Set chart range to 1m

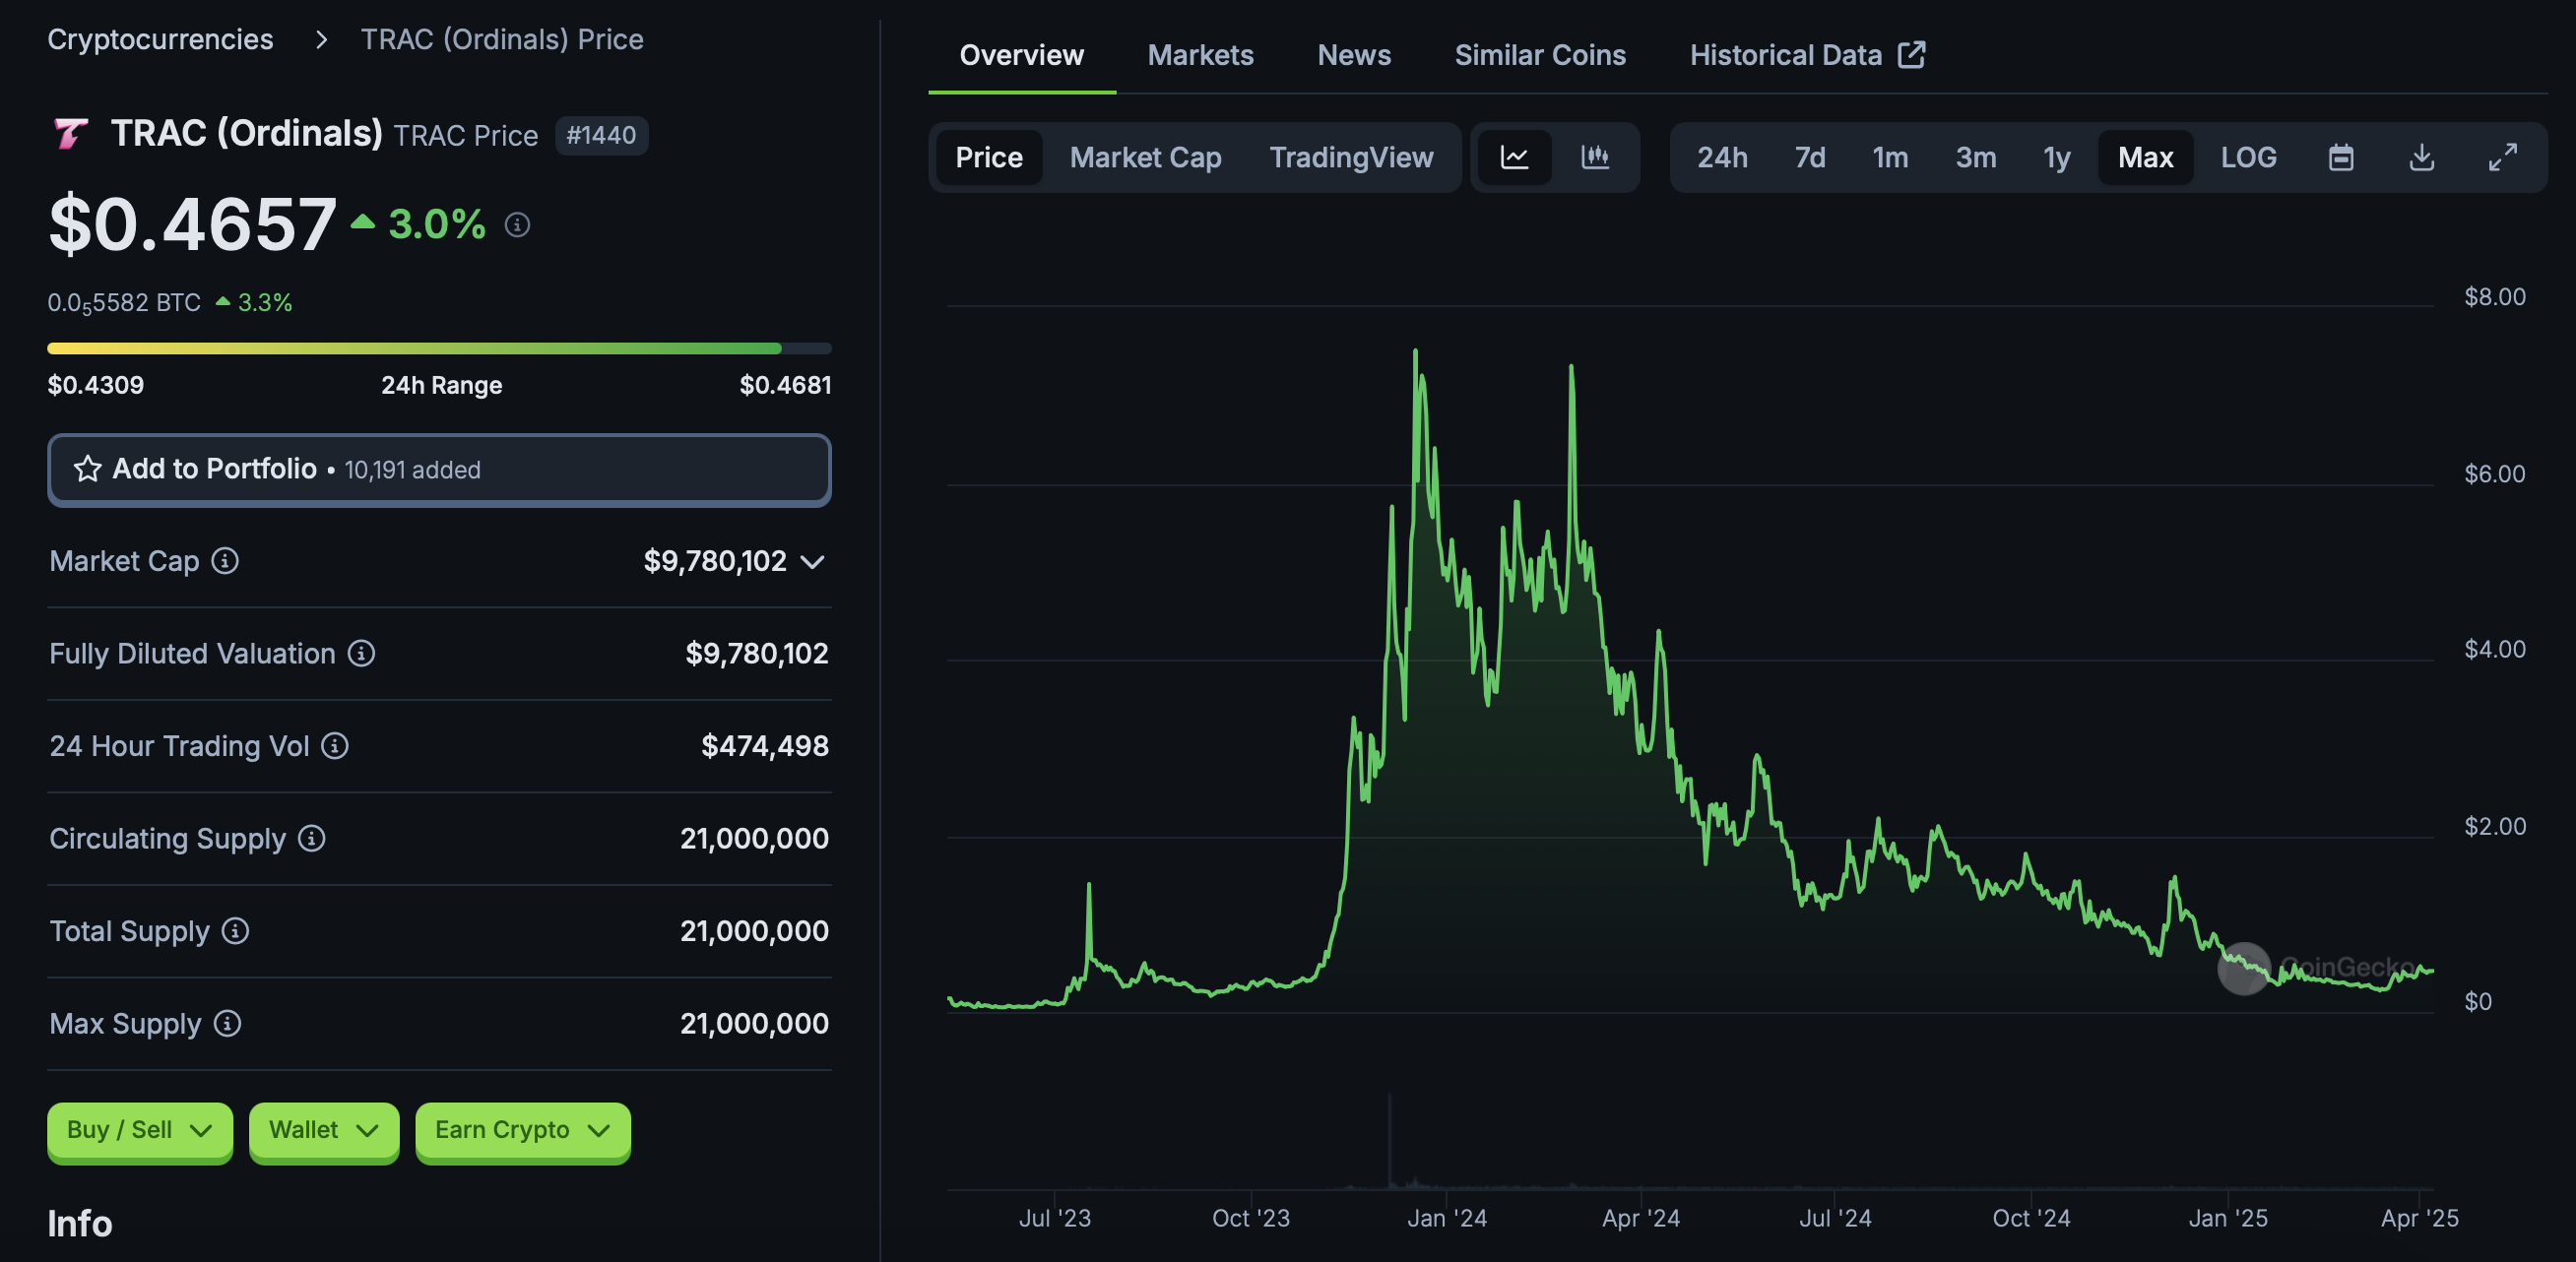click(x=1890, y=157)
